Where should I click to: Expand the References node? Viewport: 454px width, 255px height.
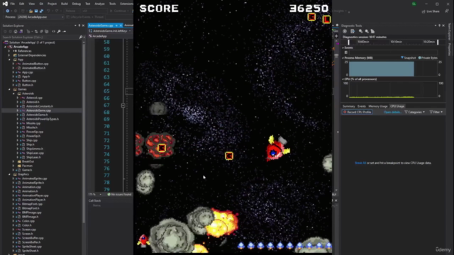[9, 51]
